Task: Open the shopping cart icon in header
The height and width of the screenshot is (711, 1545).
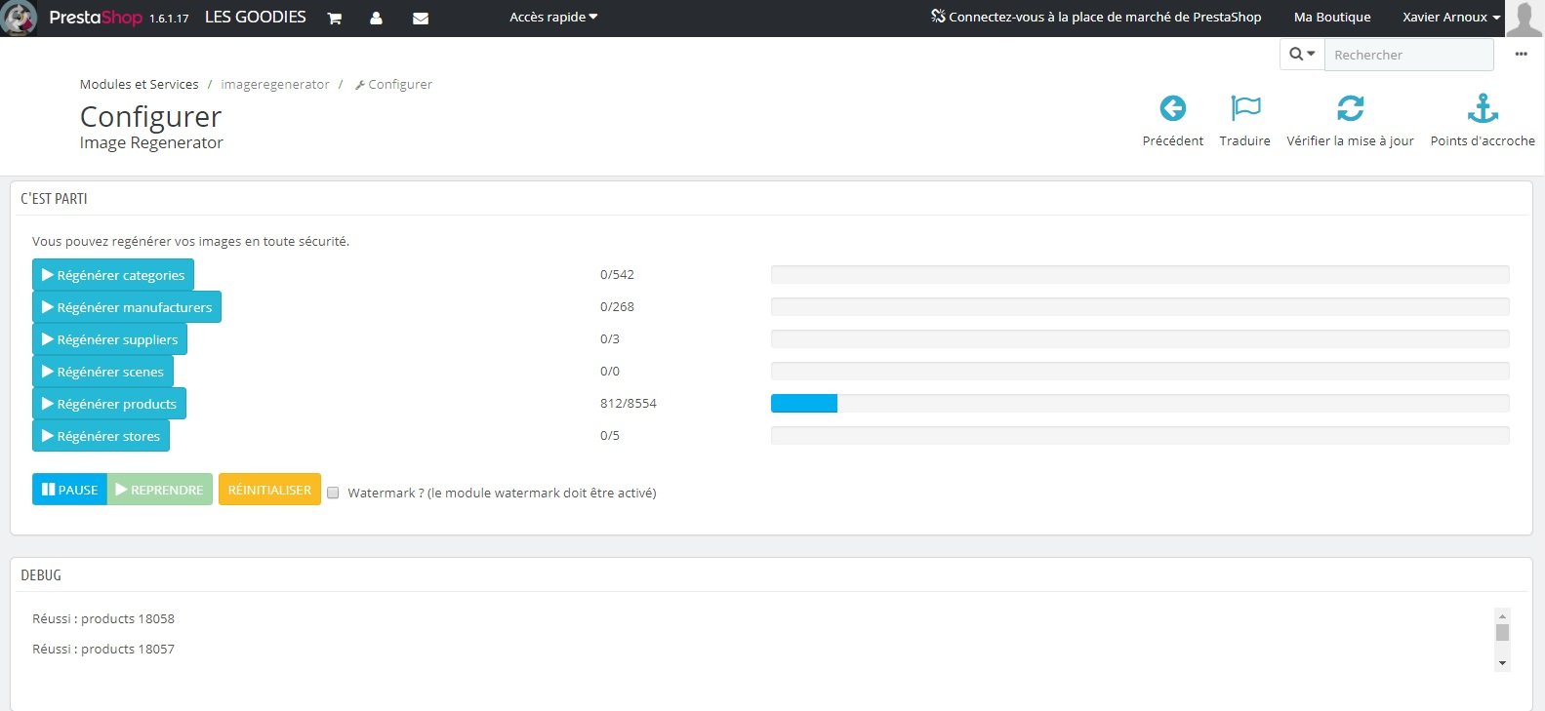Action: (334, 18)
